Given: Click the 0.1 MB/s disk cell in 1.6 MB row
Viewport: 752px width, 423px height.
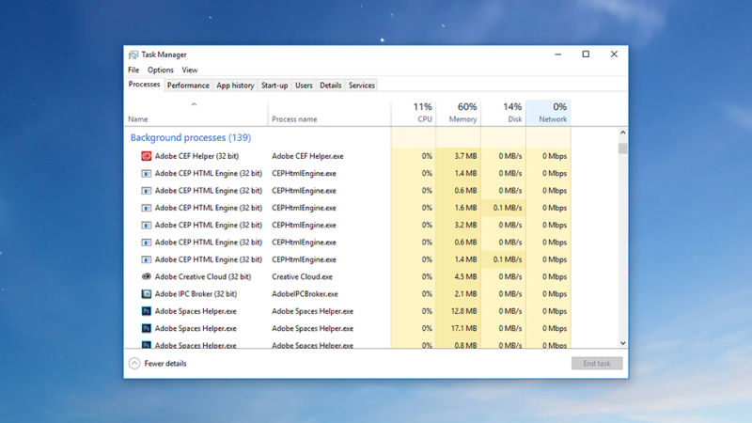Looking at the screenshot, I should tap(504, 208).
